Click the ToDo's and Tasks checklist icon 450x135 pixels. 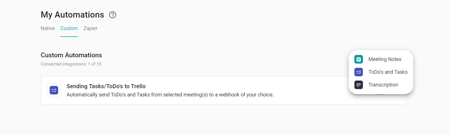point(359,72)
